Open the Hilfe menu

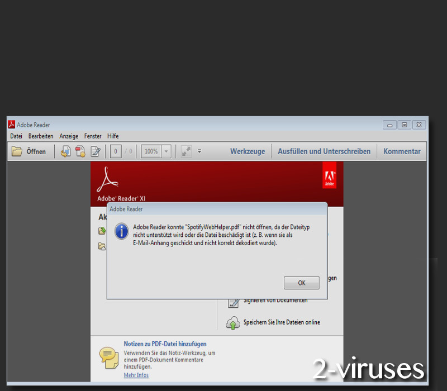tap(113, 136)
